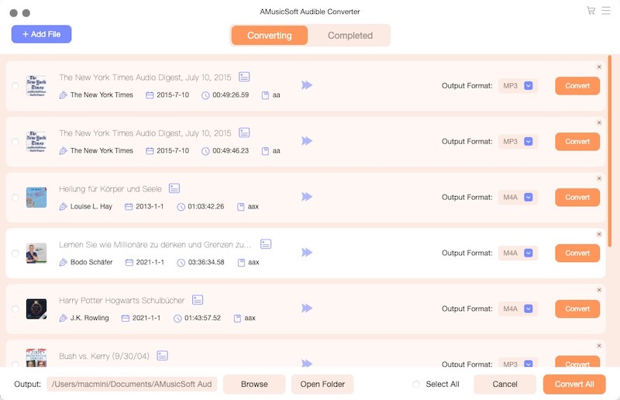Click the duration text 03:36:34.58
The image size is (620, 400).
(x=206, y=262)
